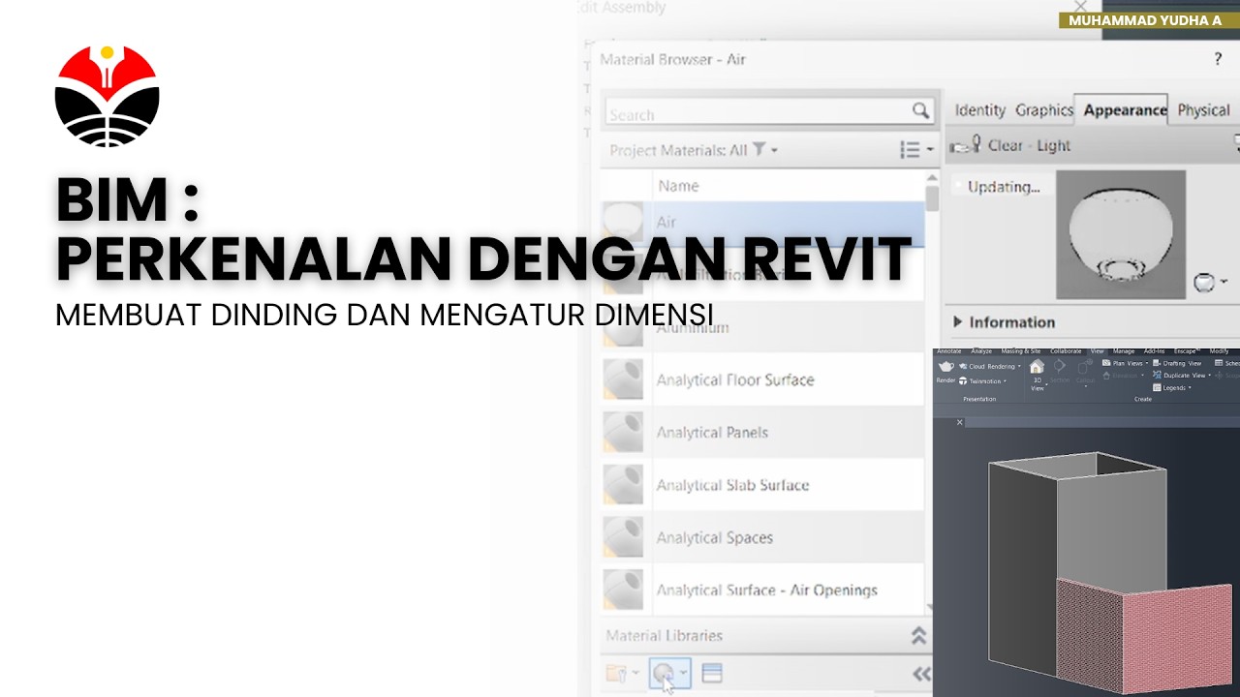Click the Cloud Rendering icon
The width and height of the screenshot is (1240, 697).
[x=963, y=367]
